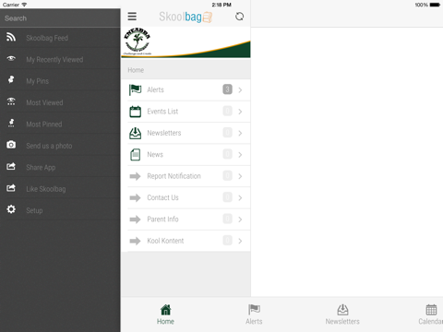Click the Contact Us arrow icon
The height and width of the screenshot is (332, 443).
[135, 197]
